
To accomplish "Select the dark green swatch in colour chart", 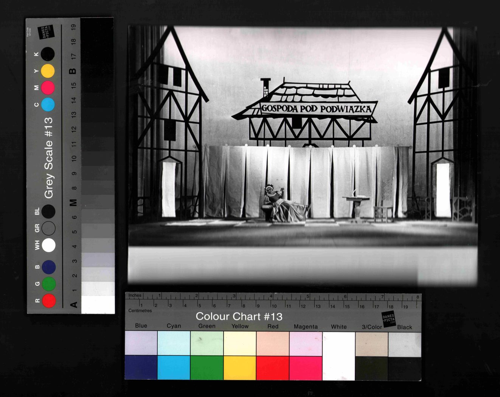I will (207, 367).
